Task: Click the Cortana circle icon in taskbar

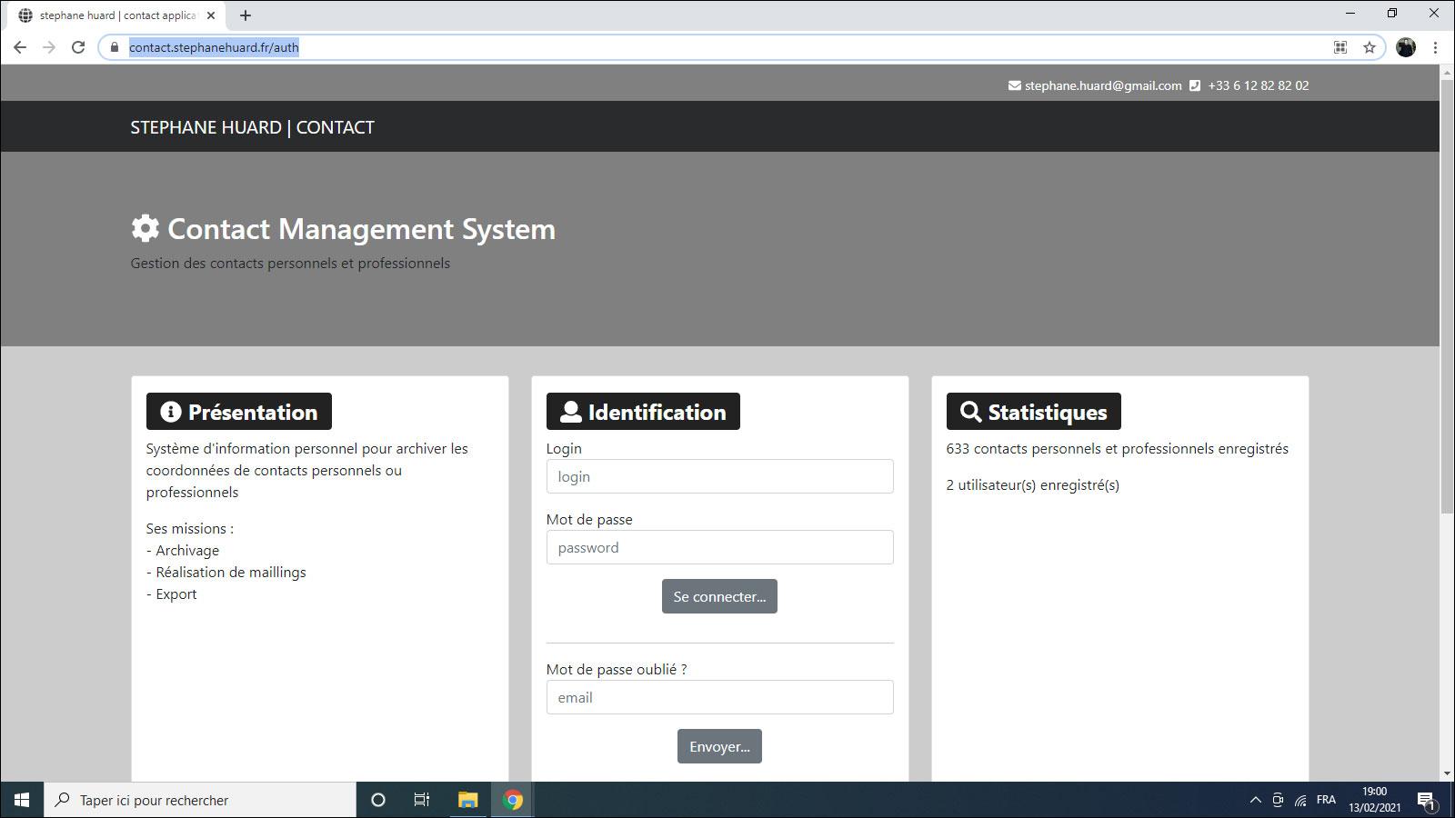Action: [x=378, y=800]
